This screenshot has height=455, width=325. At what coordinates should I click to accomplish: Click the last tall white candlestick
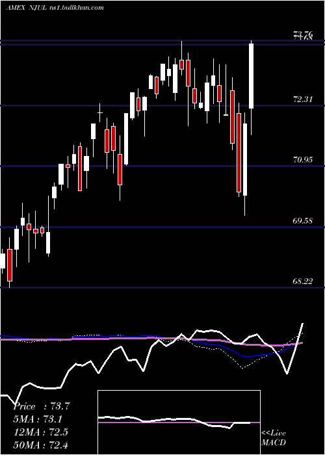(252, 76)
